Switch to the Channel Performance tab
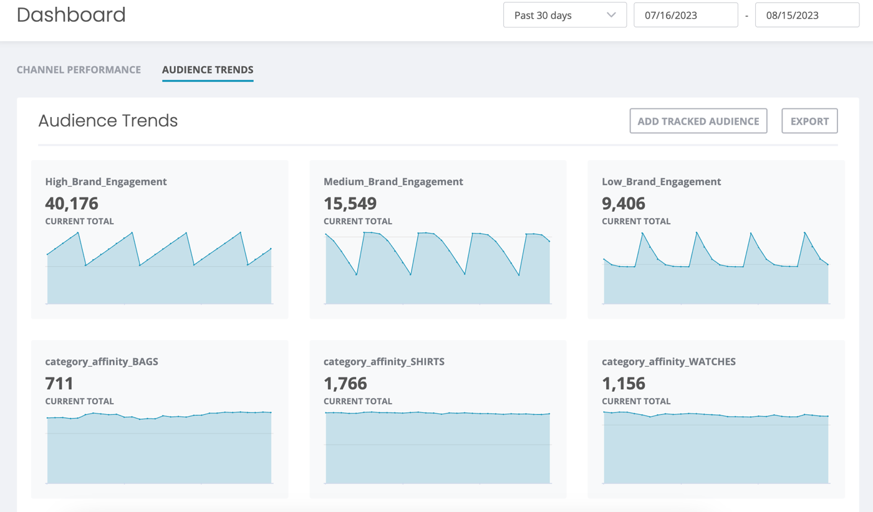Screen dimensions: 873x512 click(x=79, y=70)
